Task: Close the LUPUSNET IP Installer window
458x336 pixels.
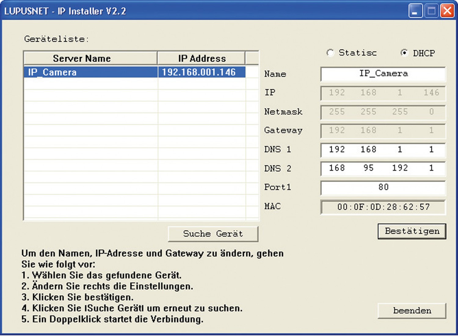Action: point(447,11)
